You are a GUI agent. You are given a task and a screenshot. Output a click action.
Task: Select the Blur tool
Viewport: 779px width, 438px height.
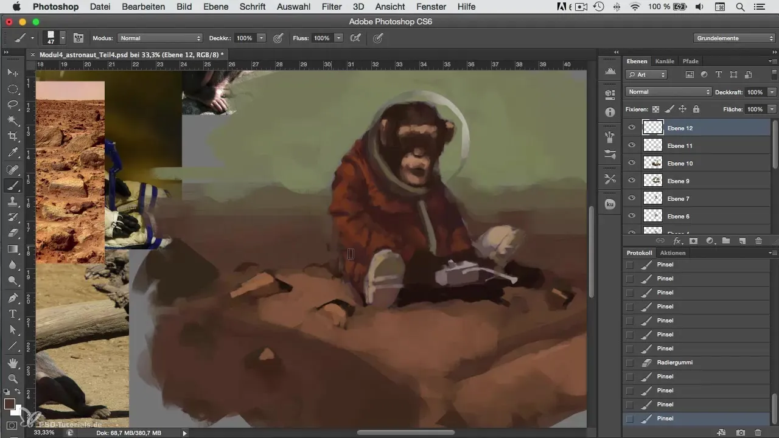pyautogui.click(x=13, y=265)
